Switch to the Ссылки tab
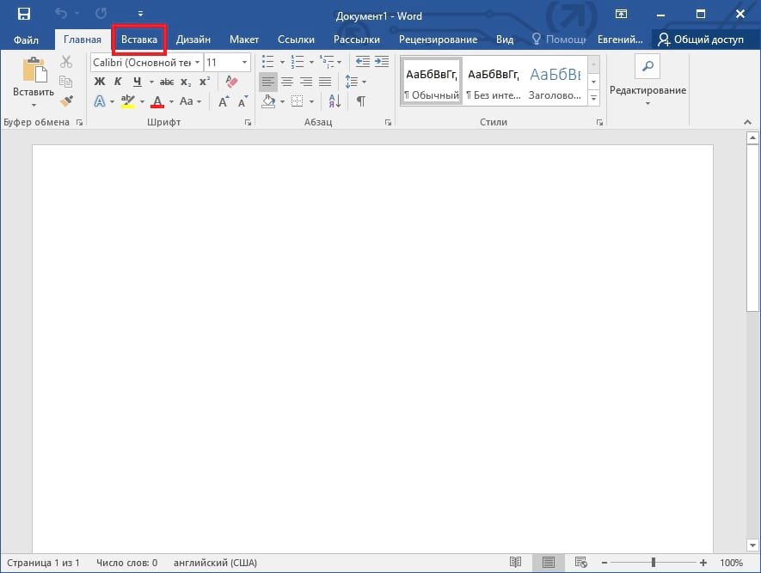Viewport: 761px width, 573px height. (296, 40)
